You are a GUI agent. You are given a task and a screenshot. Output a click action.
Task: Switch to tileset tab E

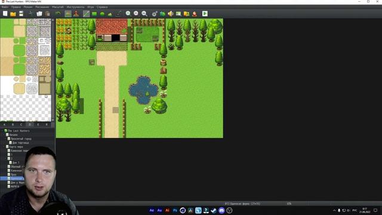pos(38,125)
